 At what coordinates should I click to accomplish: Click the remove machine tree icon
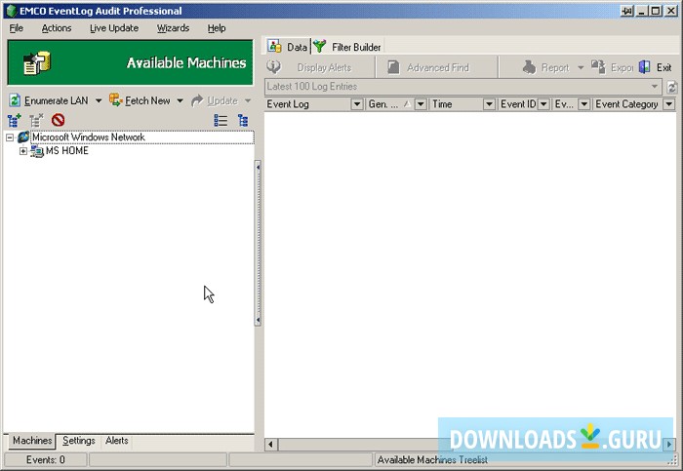[x=36, y=120]
